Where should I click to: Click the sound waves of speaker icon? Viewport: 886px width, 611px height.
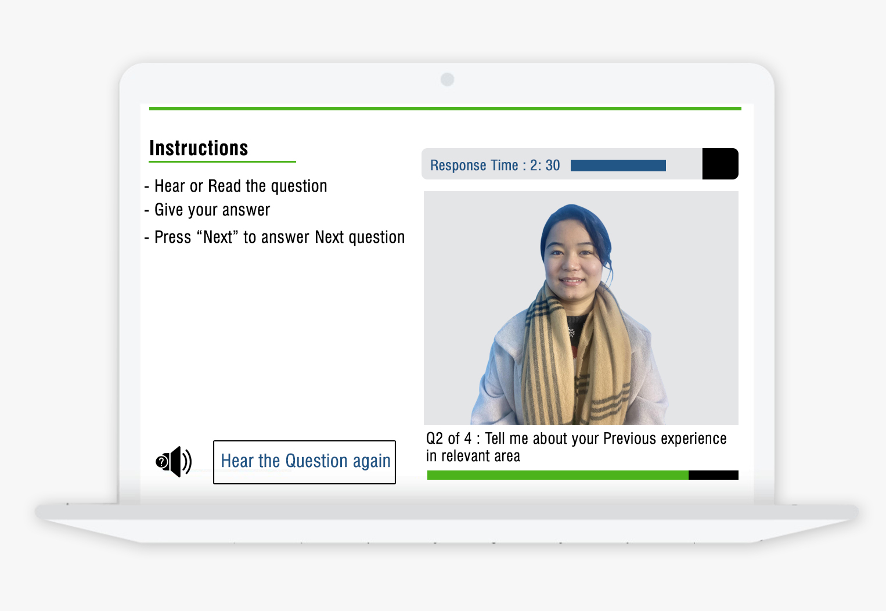coord(186,462)
